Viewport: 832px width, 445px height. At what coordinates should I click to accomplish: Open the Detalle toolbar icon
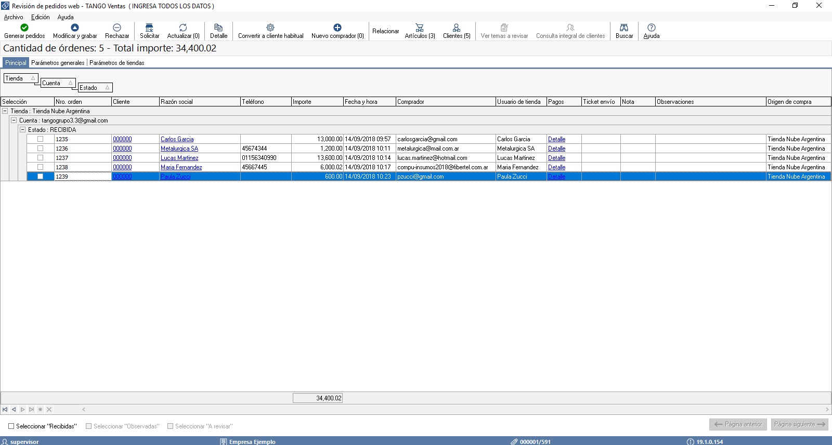click(218, 28)
